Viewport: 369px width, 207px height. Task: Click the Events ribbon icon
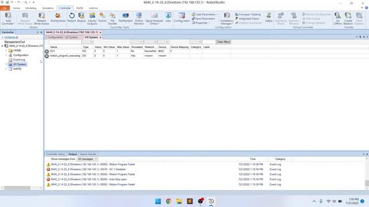(103, 18)
